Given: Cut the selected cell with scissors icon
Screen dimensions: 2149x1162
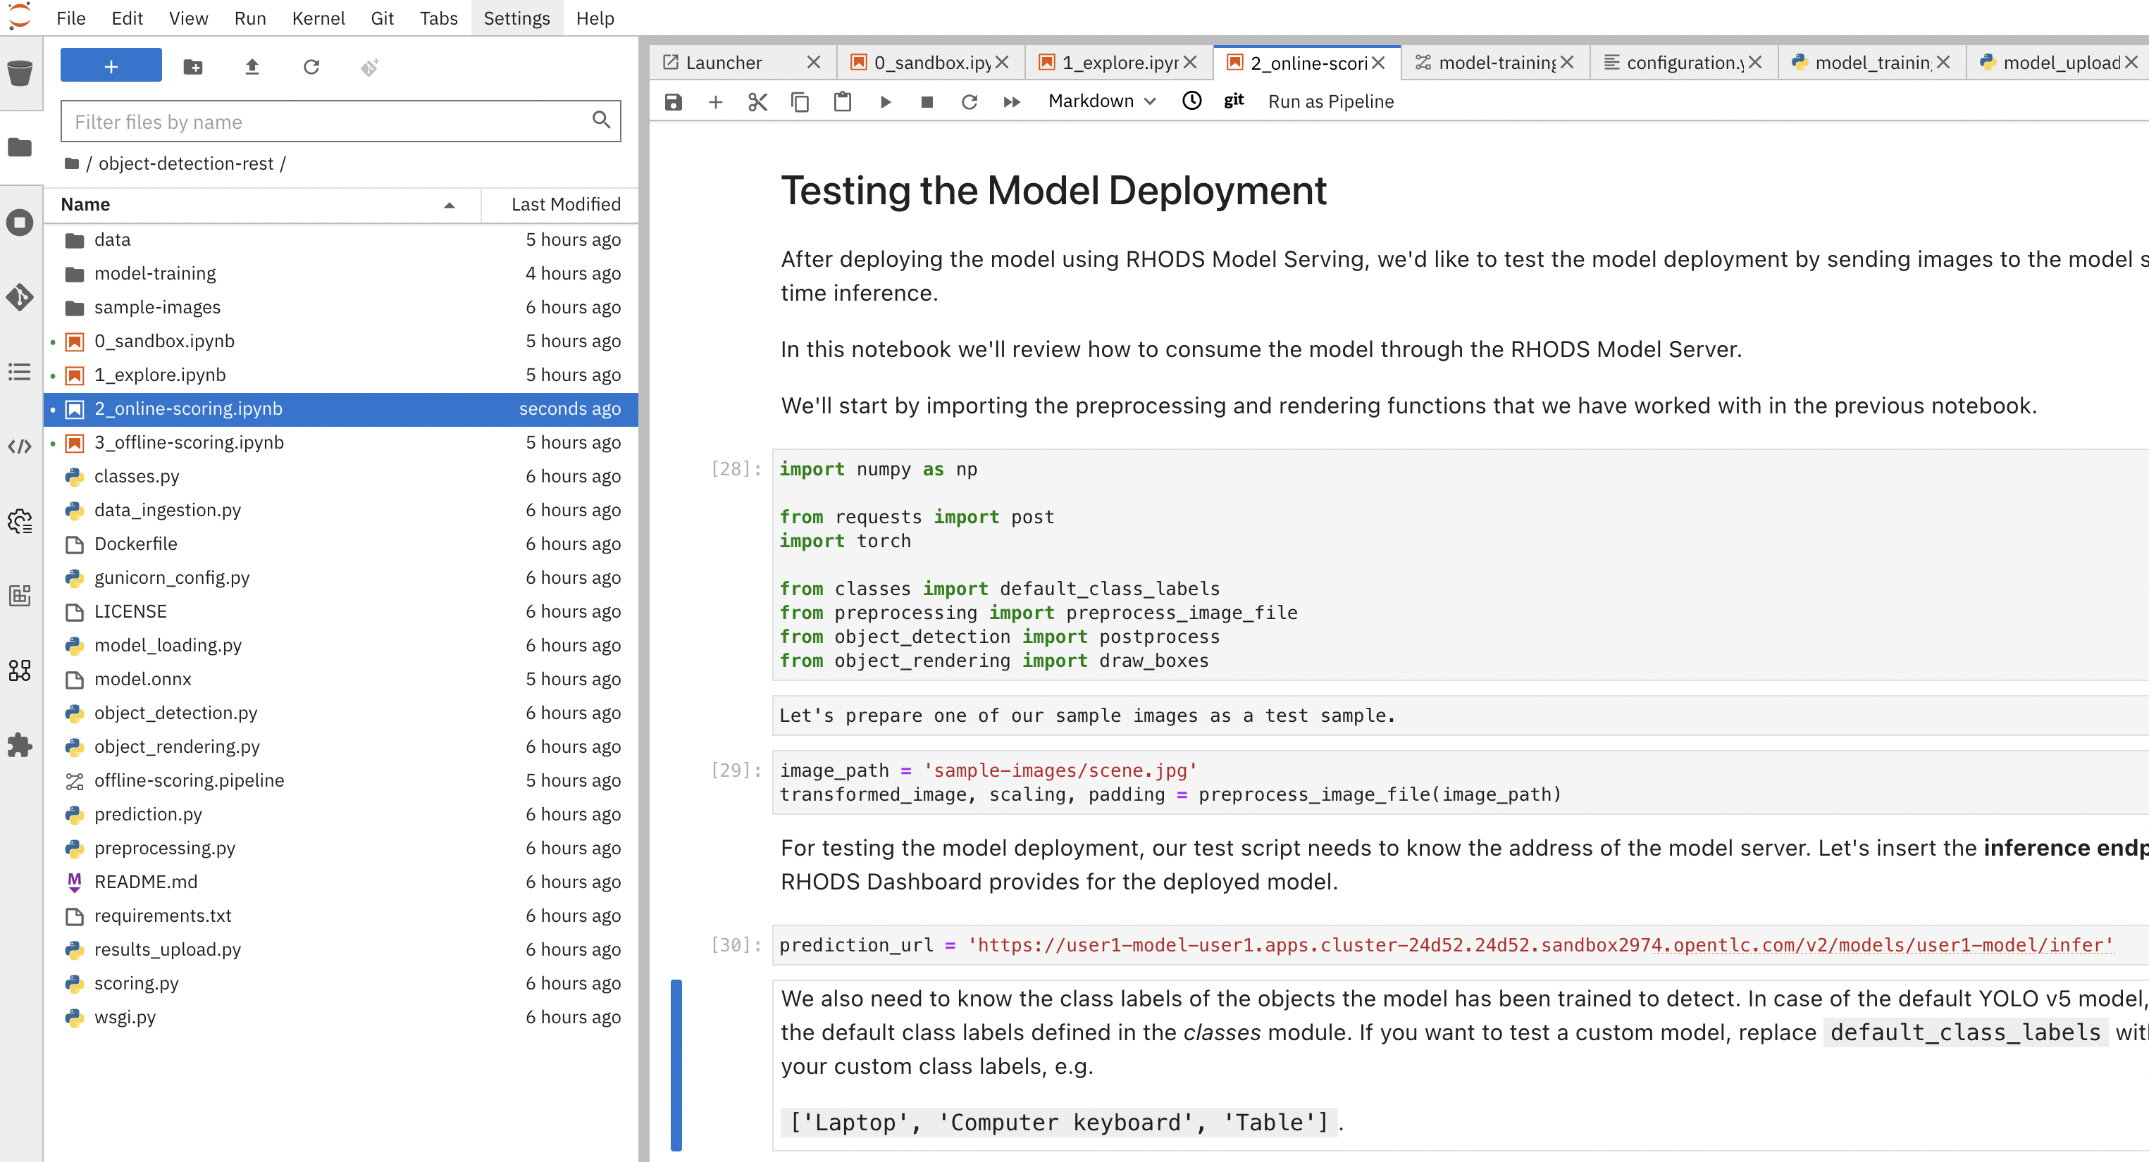Looking at the screenshot, I should pos(757,101).
